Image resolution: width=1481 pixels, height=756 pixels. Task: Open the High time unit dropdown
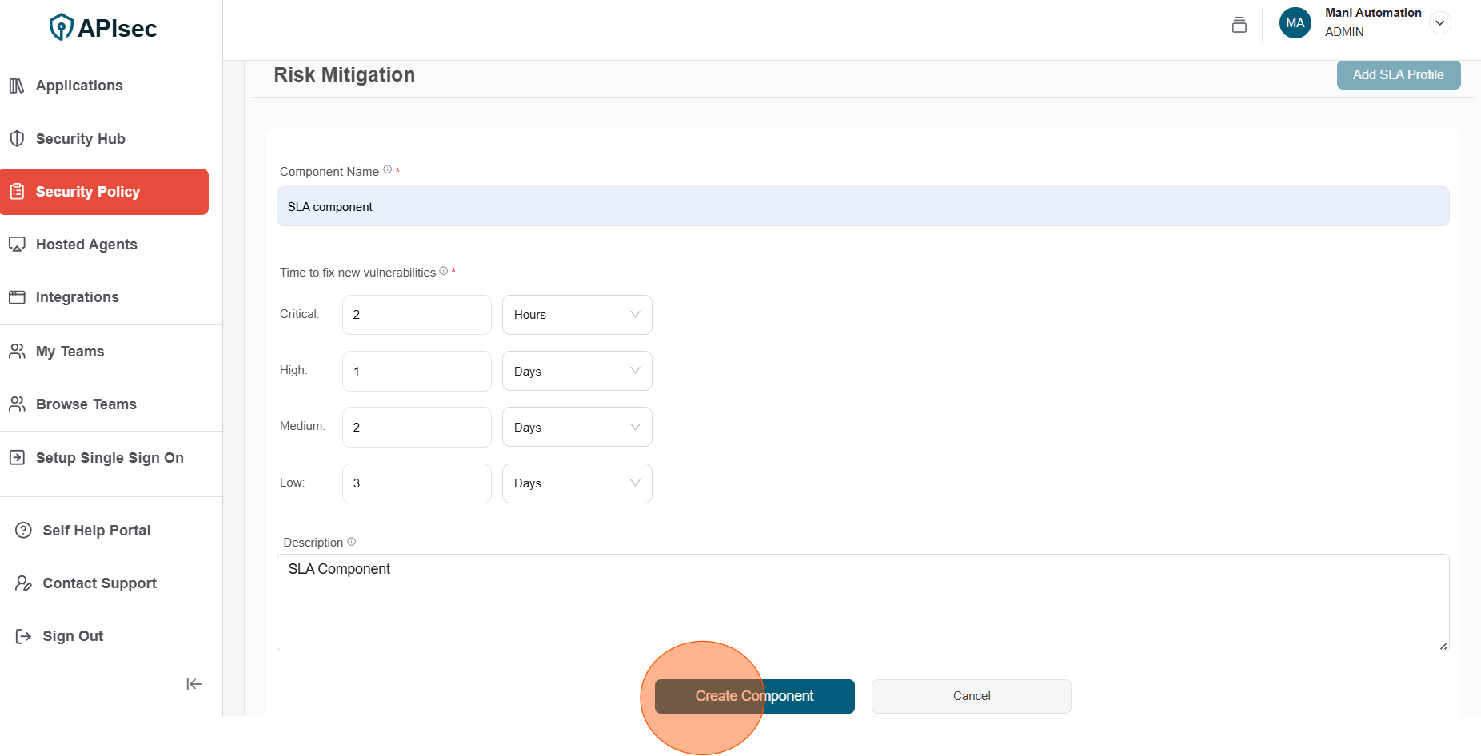click(577, 371)
